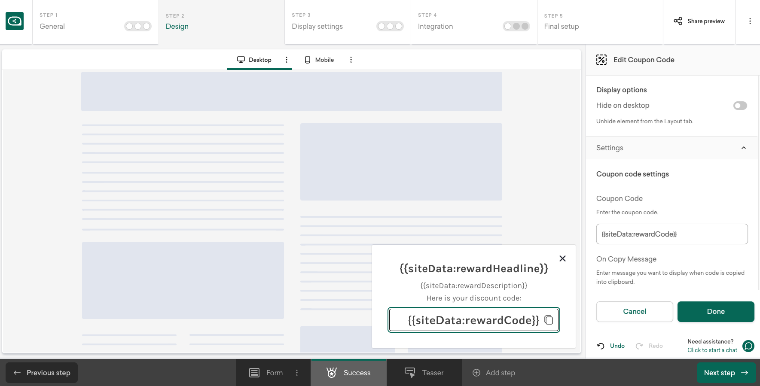Click the Share preview icon
The image size is (760, 386).
(678, 21)
